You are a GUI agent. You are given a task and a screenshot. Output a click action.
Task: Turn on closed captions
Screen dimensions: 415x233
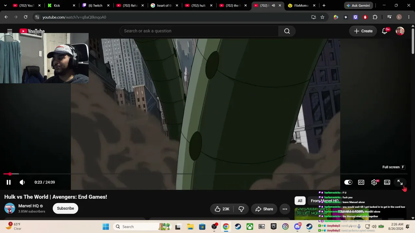361,182
